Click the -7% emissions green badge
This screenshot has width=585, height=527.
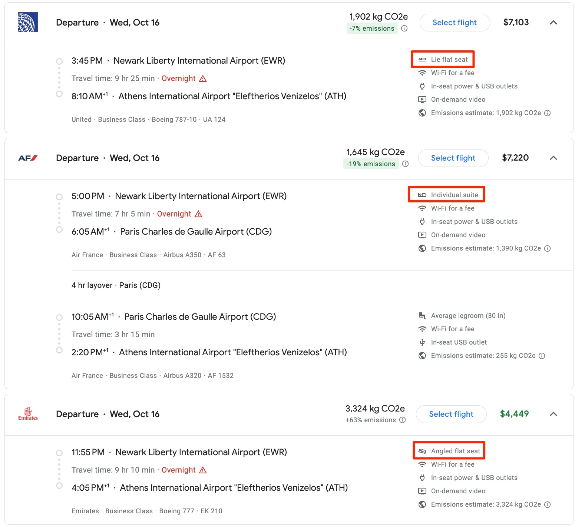pyautogui.click(x=372, y=28)
